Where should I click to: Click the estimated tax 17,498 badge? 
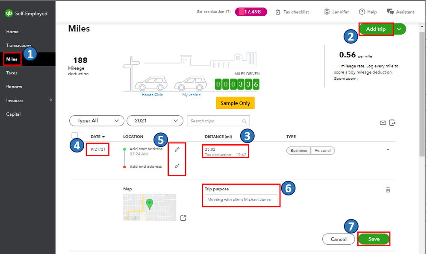tap(251, 12)
